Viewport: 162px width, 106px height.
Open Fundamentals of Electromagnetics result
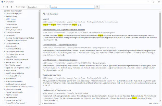tap(57, 90)
